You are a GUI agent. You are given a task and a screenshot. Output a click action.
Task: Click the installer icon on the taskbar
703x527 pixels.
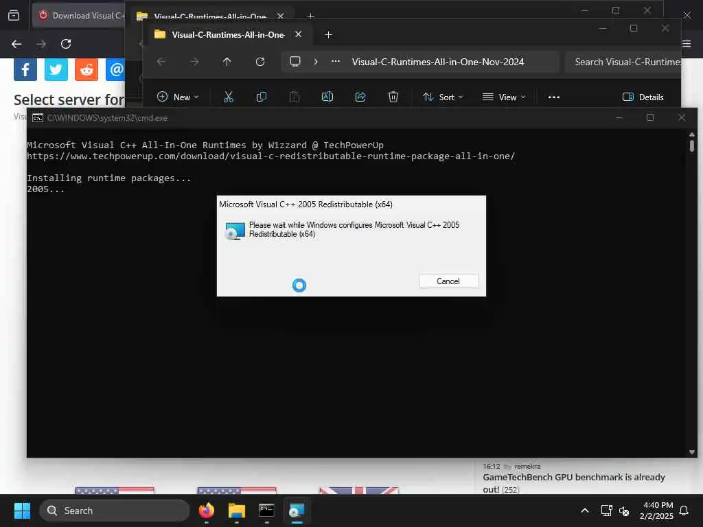click(297, 511)
